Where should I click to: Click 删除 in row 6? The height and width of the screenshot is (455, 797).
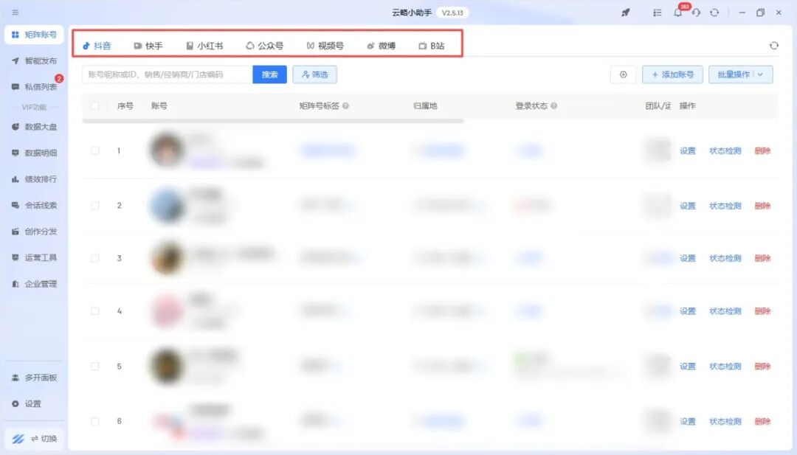762,422
